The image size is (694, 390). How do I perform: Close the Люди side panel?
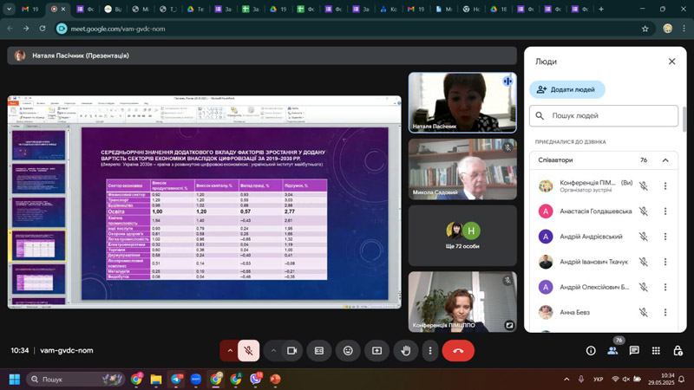tap(671, 62)
